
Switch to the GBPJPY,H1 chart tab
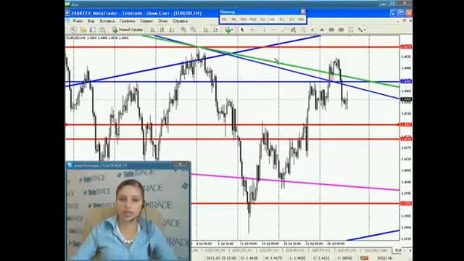(x=322, y=251)
